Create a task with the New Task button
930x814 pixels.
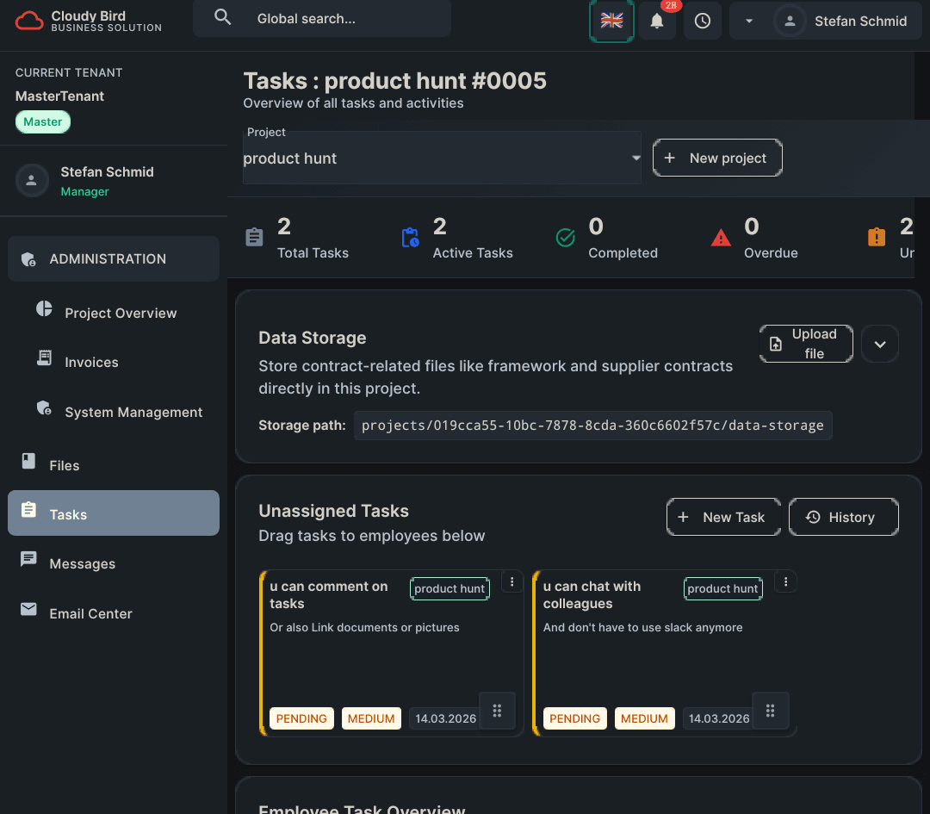click(723, 517)
